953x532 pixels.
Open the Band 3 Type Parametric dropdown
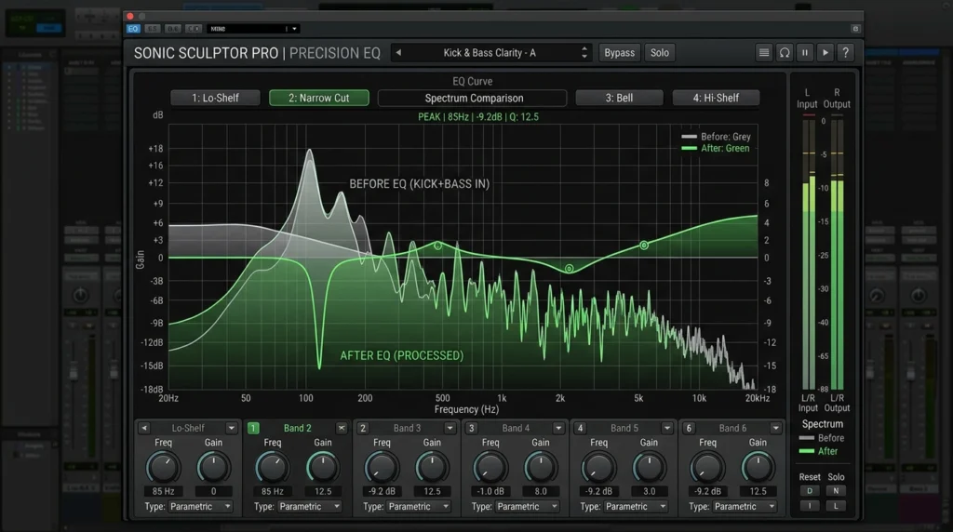point(419,507)
